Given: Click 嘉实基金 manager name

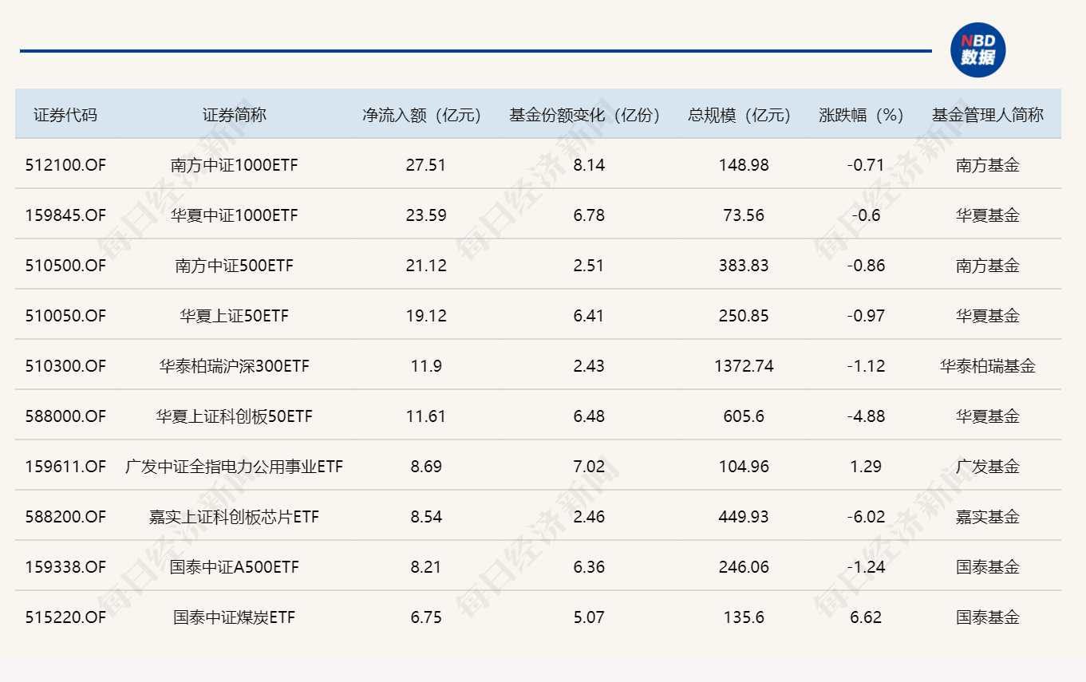Looking at the screenshot, I should (x=988, y=517).
